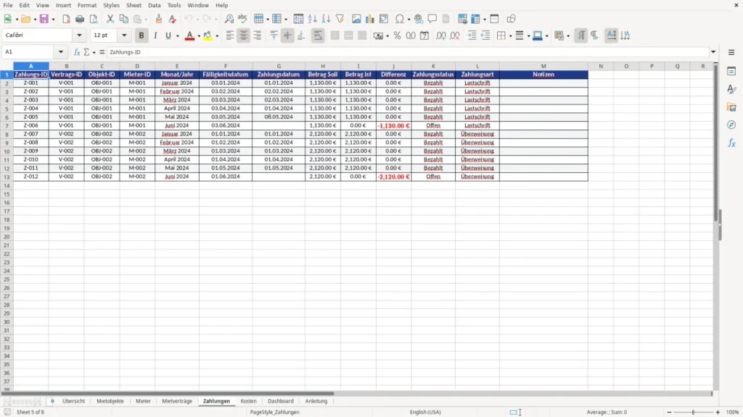Apply yellow Background Color swatch
The width and height of the screenshot is (743, 417).
pos(208,35)
